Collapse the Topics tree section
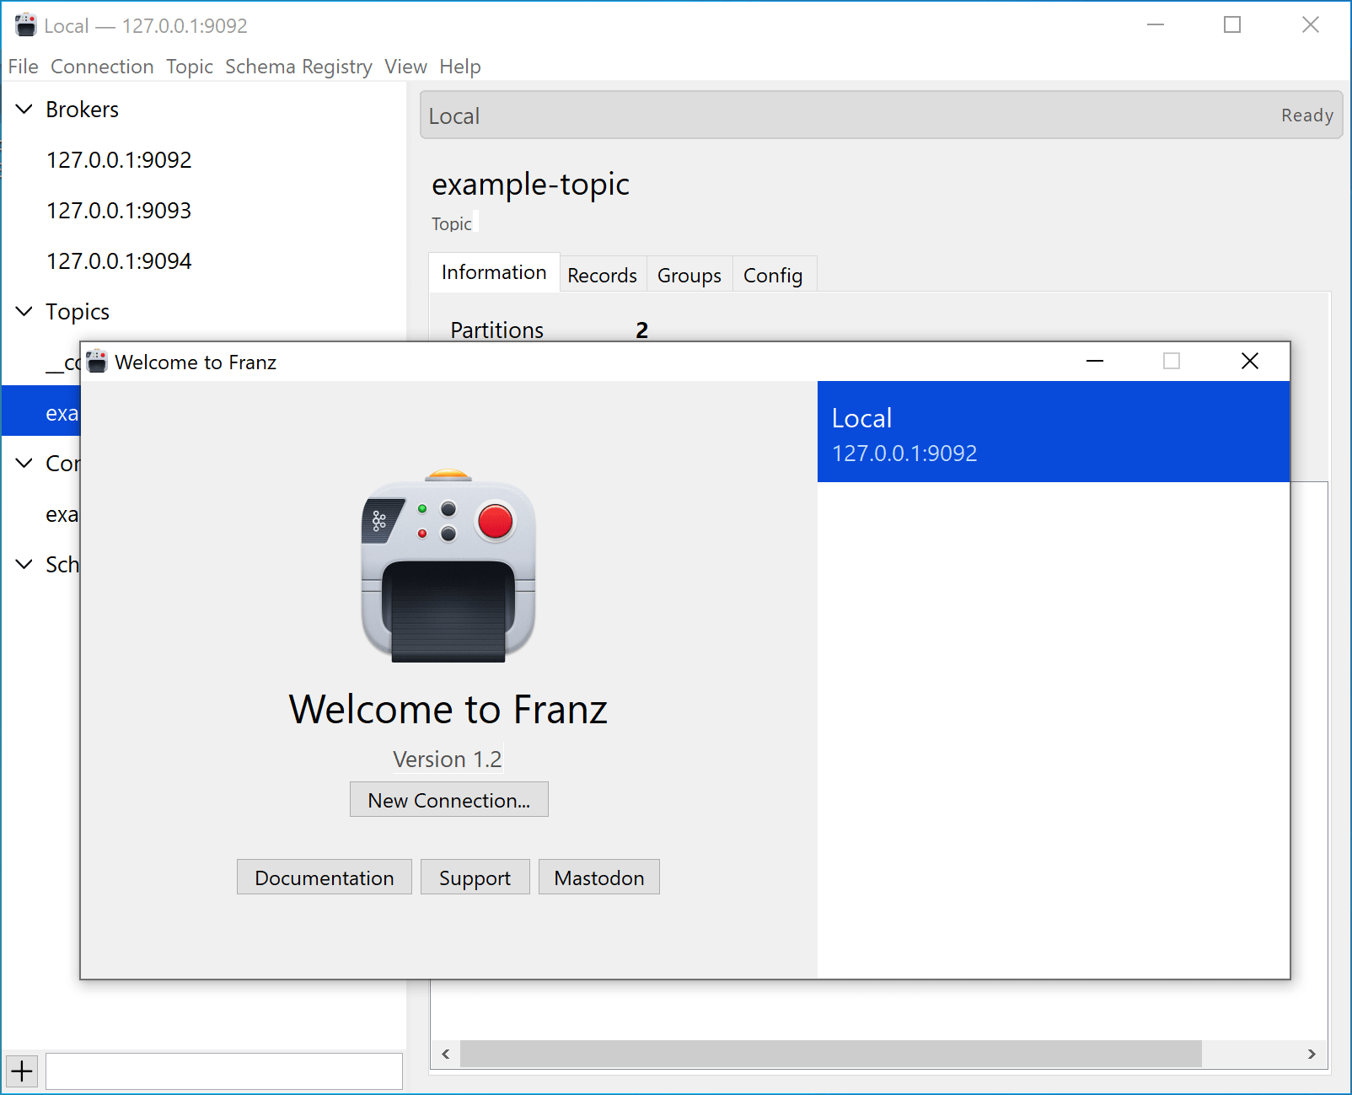This screenshot has width=1352, height=1095. pos(24,312)
